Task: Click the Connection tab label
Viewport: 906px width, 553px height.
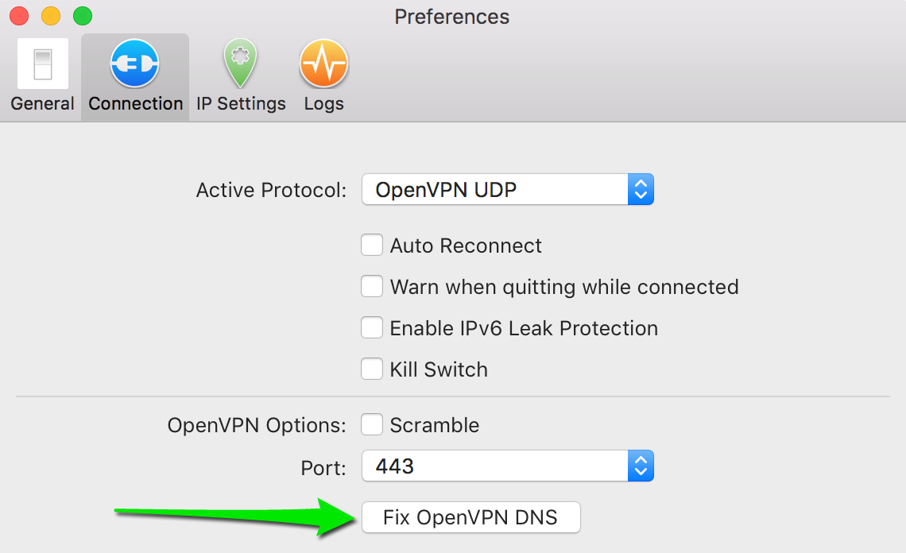Action: pos(136,104)
